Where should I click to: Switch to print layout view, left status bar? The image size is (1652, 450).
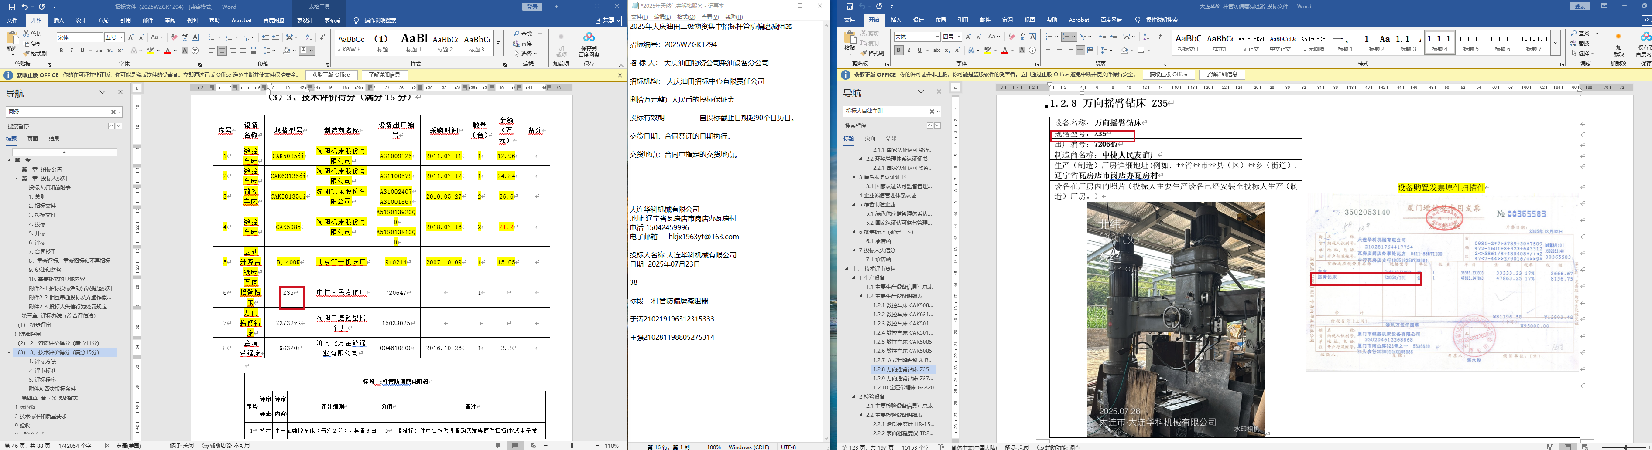click(516, 446)
